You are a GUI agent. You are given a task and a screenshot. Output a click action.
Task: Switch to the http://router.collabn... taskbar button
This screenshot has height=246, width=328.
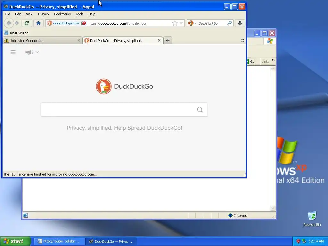click(59, 241)
